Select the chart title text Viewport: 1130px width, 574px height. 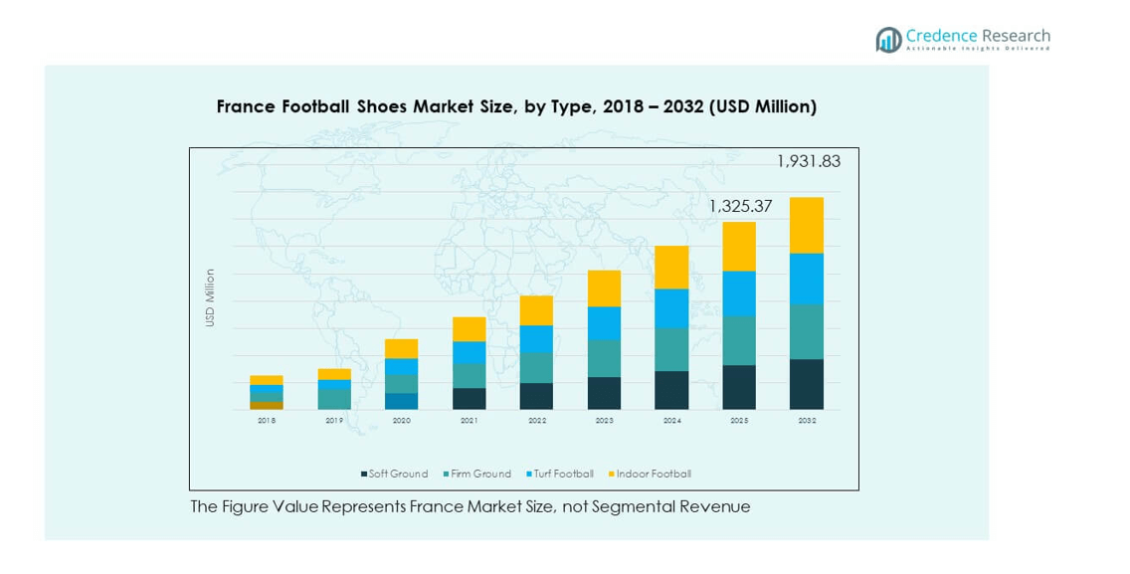pyautogui.click(x=516, y=106)
